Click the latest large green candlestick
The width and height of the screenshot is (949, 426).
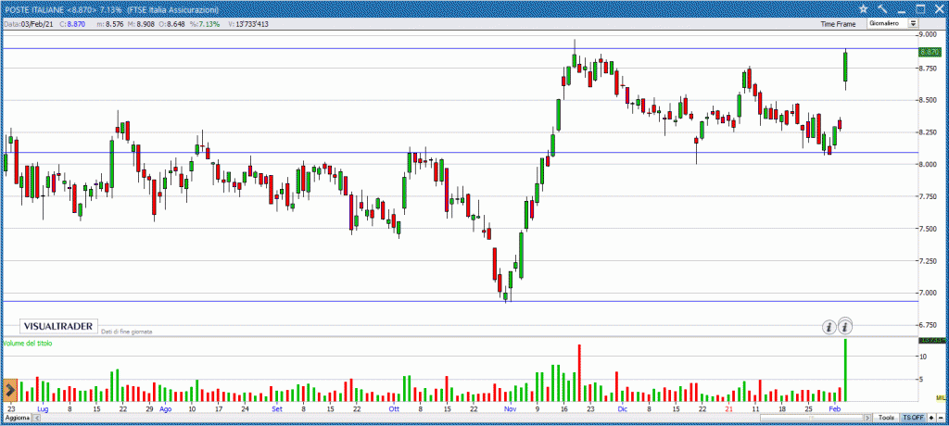(845, 67)
